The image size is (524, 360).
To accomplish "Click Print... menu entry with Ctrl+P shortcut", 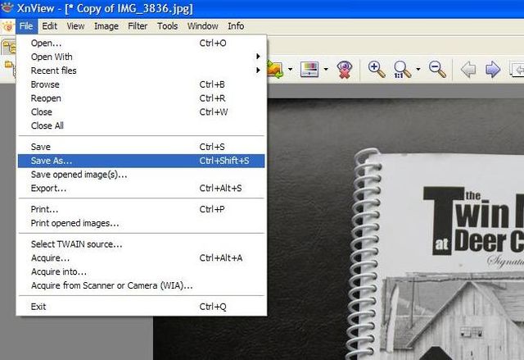I will (142, 209).
